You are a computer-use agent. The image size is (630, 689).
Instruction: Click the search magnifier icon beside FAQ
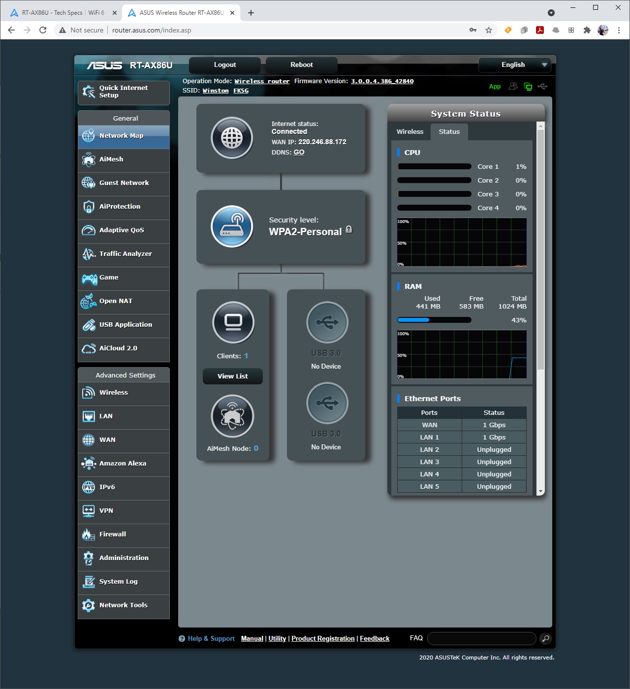pyautogui.click(x=545, y=638)
